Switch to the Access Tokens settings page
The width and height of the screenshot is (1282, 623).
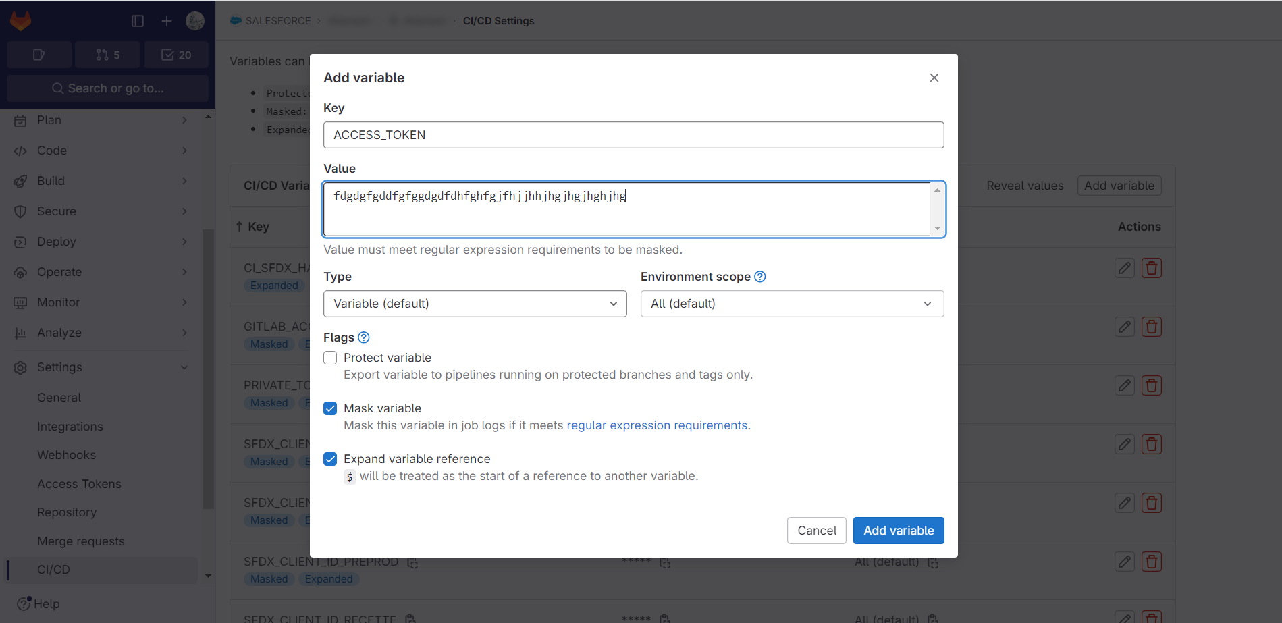[x=79, y=483]
